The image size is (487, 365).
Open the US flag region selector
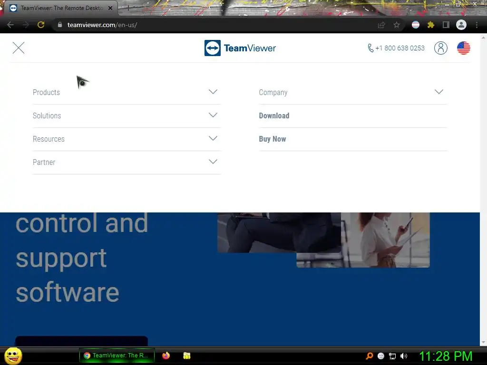[x=463, y=48]
